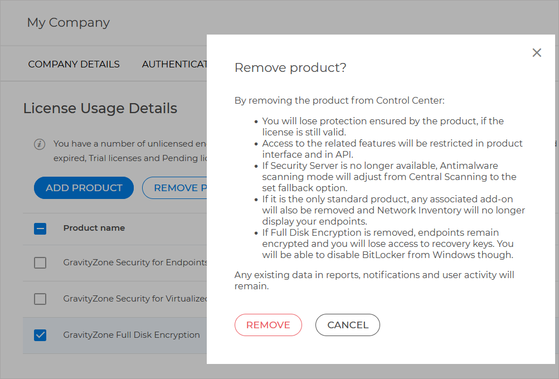559x379 pixels.
Task: Uncheck the GravityZone Full Disk Encryption checkbox
Action: point(40,335)
